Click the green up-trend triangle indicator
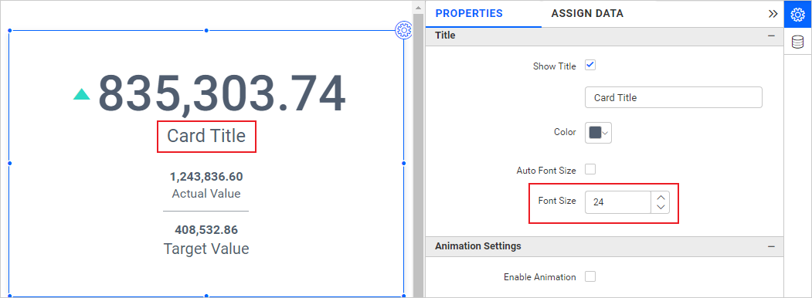This screenshot has height=298, width=812. coord(82,94)
